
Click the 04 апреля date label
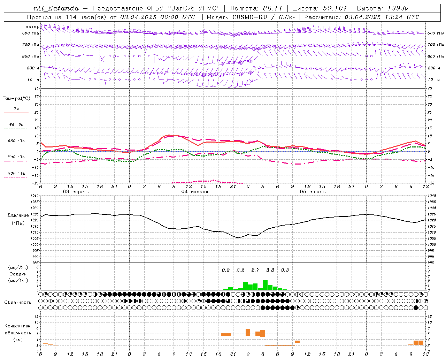194,192
